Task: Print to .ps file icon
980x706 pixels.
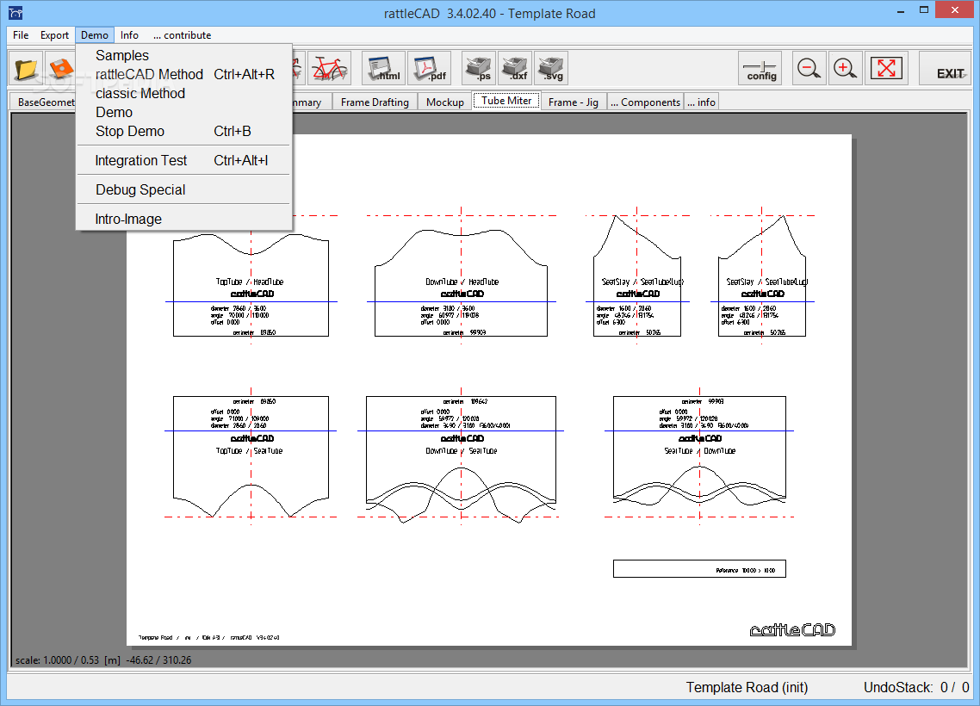Action: click(479, 69)
